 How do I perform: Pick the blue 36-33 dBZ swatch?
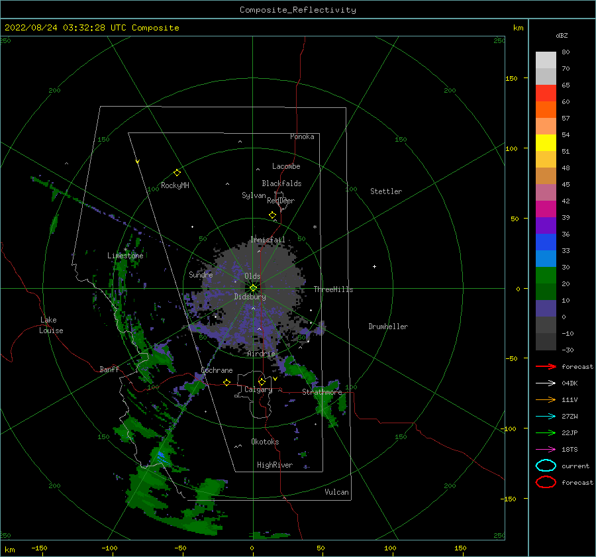click(x=546, y=242)
